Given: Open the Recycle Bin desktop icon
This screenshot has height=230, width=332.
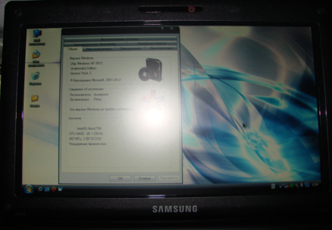Looking at the screenshot, I should (35, 78).
